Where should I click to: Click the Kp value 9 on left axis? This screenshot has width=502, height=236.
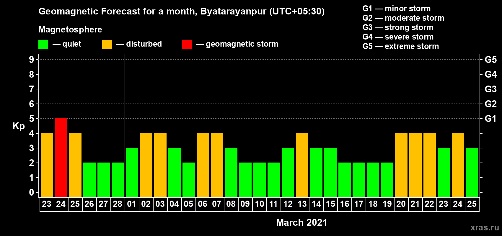[32, 60]
